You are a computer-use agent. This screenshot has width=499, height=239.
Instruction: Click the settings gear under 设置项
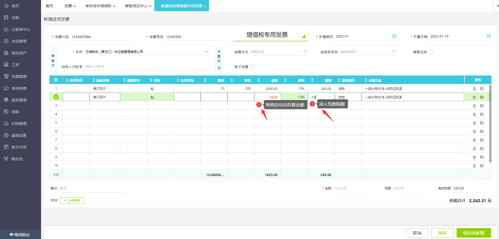click(219, 68)
